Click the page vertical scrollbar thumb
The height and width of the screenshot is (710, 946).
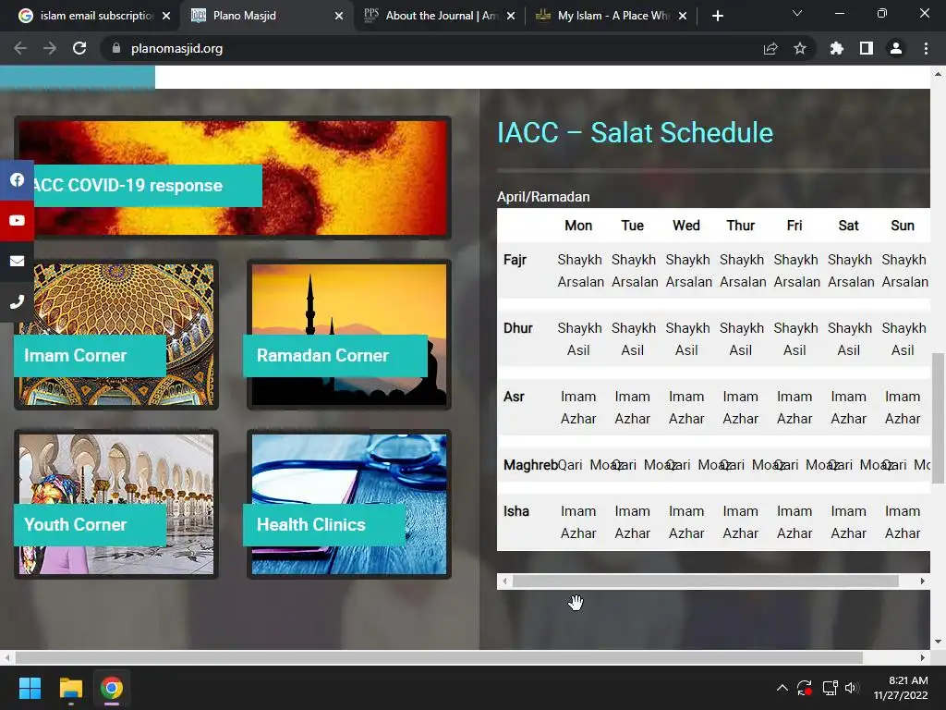point(939,419)
